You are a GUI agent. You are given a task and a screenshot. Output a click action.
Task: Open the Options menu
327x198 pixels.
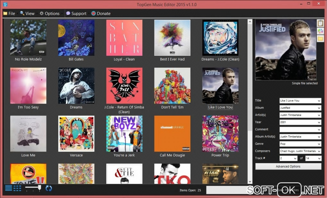point(50,13)
